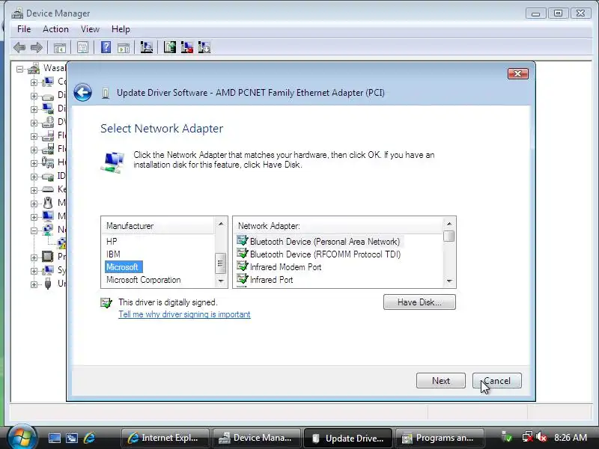
Task: Click the Cancel button
Action: click(497, 381)
